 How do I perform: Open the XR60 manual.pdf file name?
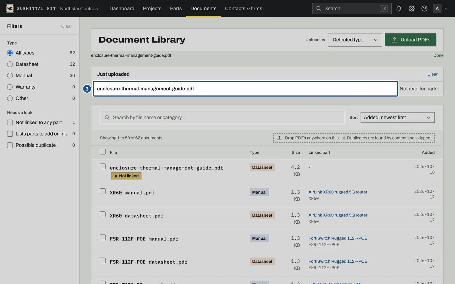[x=132, y=193]
